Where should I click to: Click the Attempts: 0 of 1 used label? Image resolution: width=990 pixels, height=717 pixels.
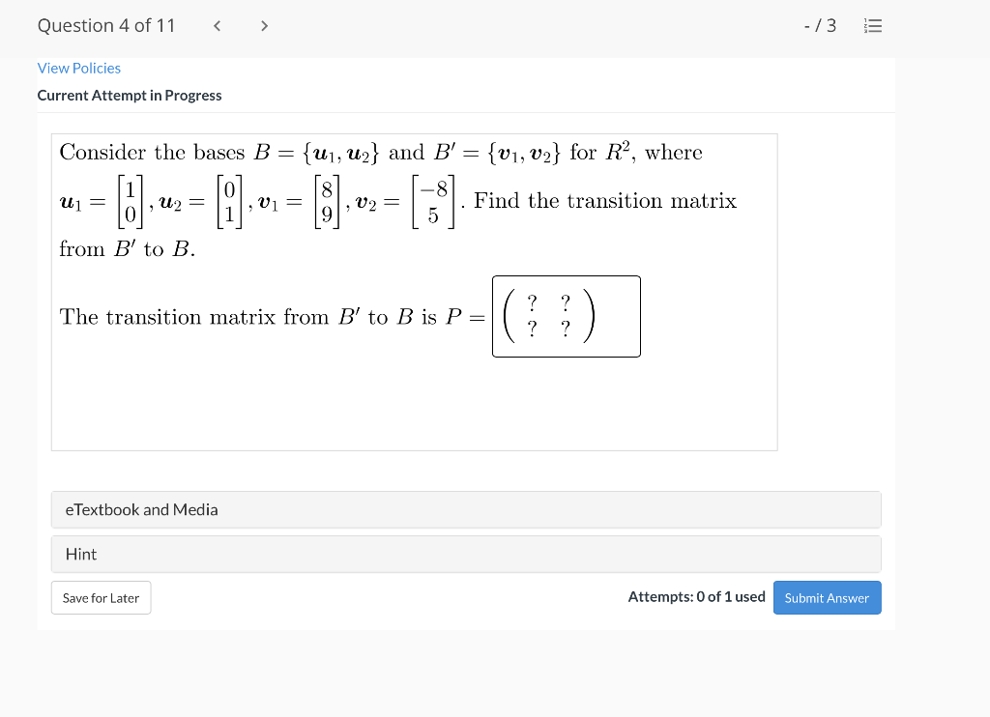696,596
